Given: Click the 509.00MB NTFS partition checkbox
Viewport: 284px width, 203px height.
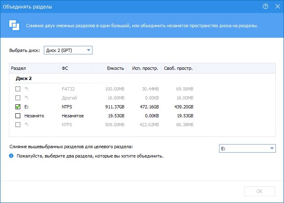Looking at the screenshot, I should pyautogui.click(x=18, y=125).
